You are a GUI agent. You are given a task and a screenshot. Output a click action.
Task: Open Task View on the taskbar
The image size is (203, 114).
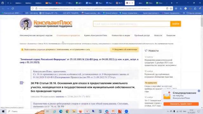(47, 111)
